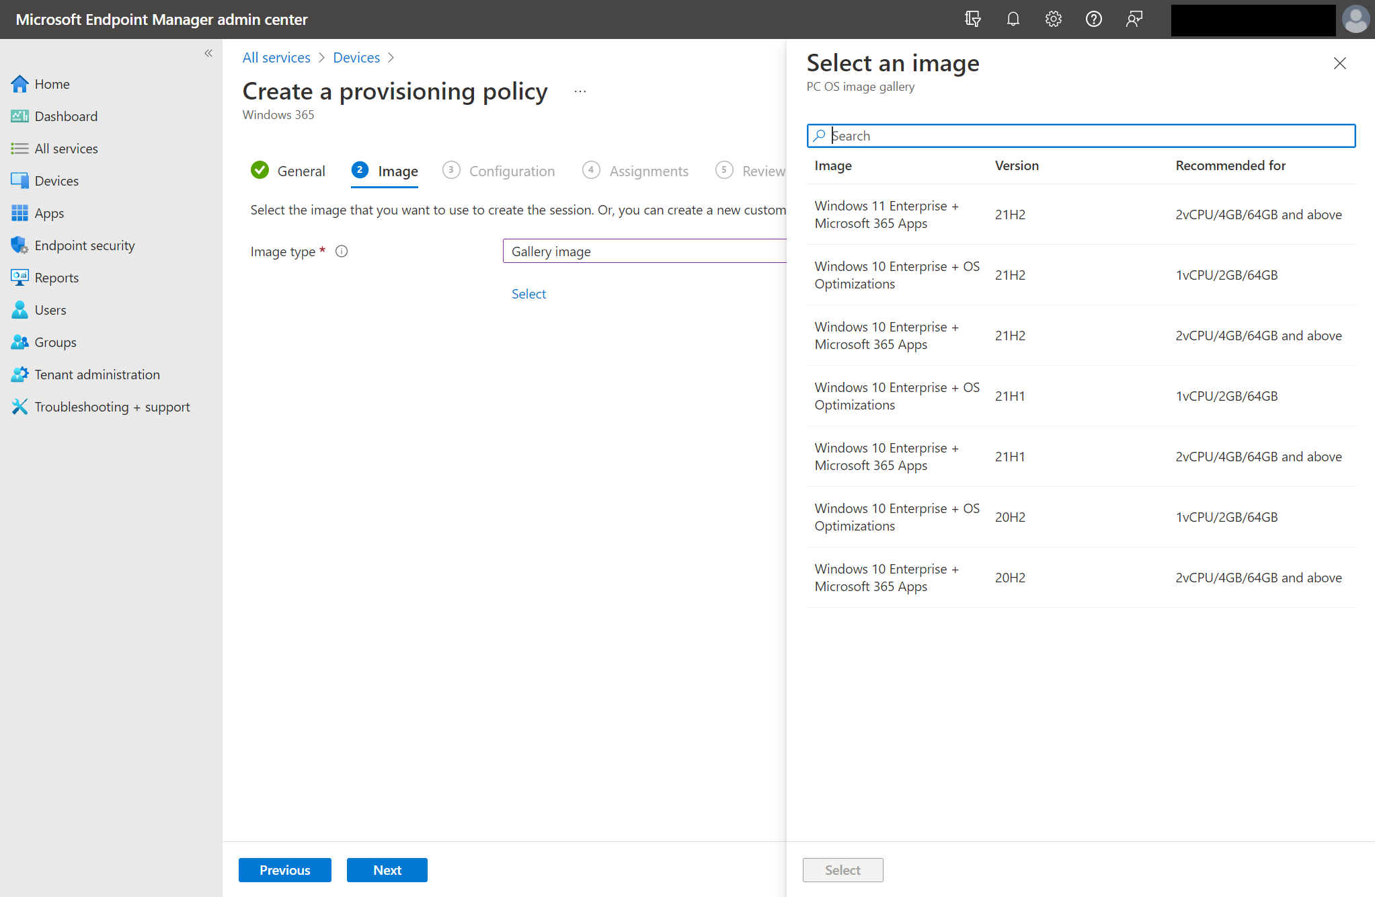This screenshot has width=1375, height=897.
Task: Open the settings gear in header
Action: (x=1053, y=19)
